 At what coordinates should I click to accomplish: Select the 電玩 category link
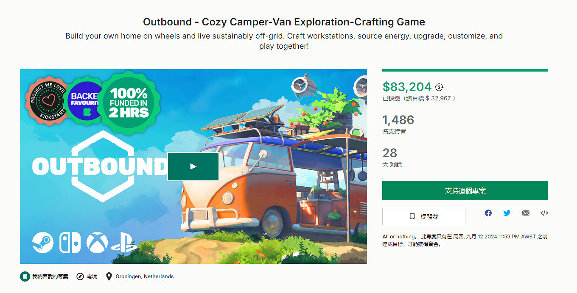tap(92, 276)
